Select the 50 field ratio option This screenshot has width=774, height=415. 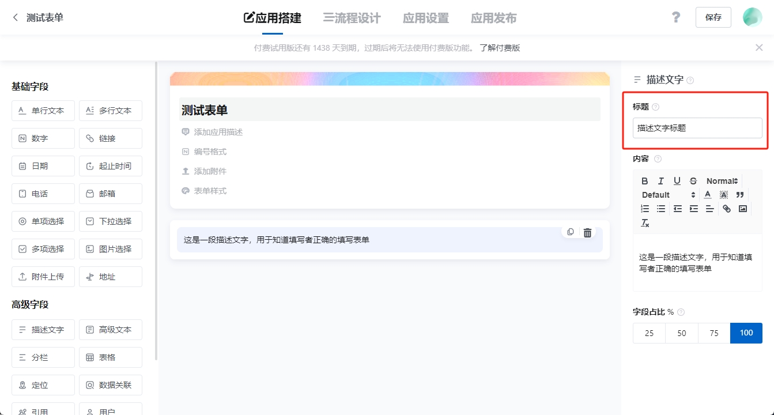(x=681, y=333)
